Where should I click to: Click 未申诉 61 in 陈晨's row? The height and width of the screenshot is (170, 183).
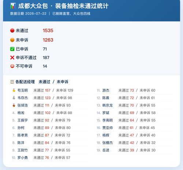point(147,98)
